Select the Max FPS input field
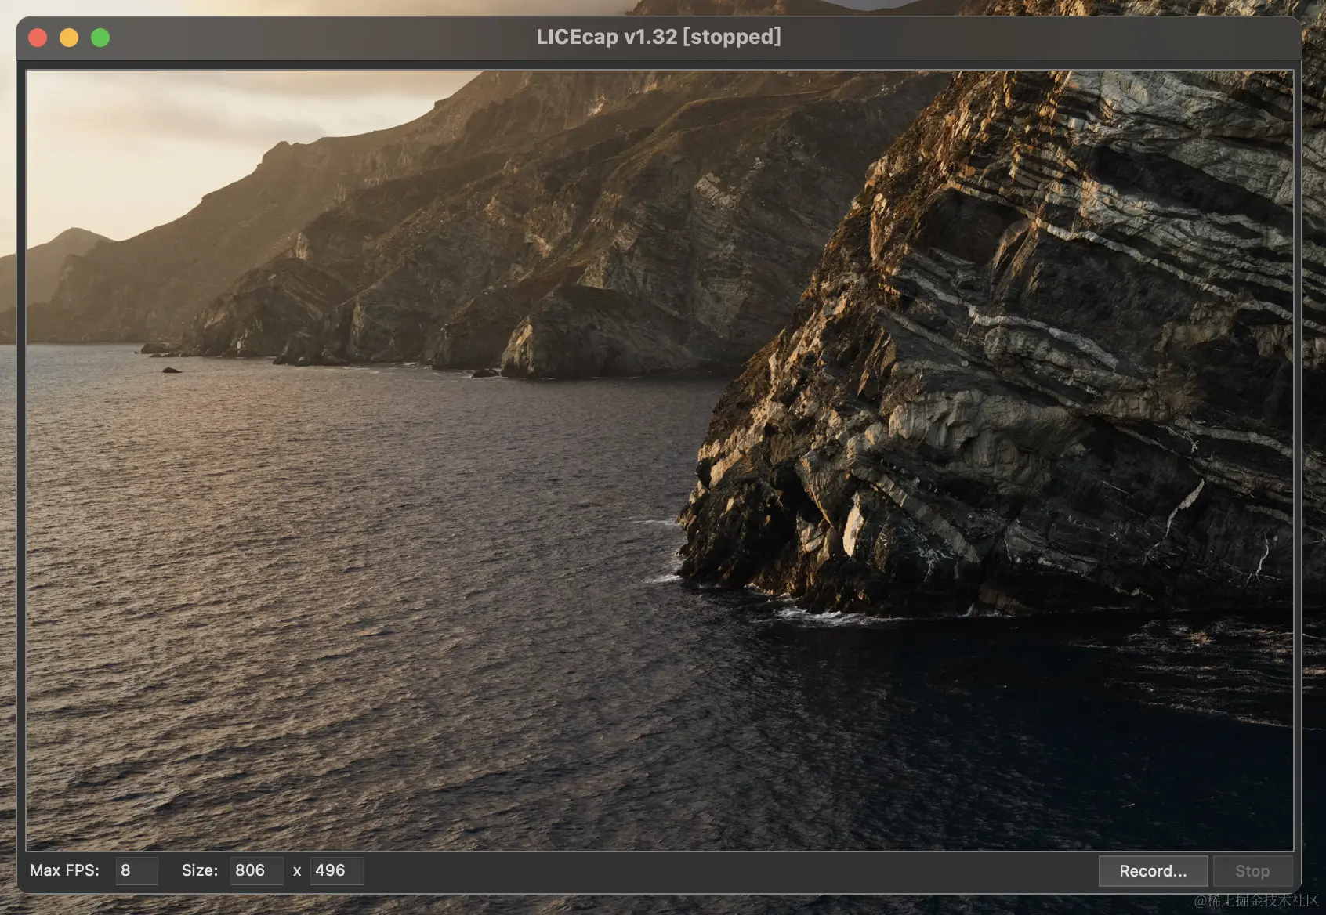 tap(136, 870)
